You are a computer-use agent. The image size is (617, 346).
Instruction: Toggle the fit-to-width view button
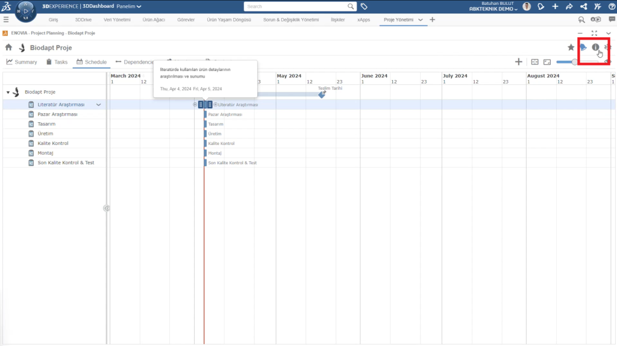pyautogui.click(x=534, y=62)
